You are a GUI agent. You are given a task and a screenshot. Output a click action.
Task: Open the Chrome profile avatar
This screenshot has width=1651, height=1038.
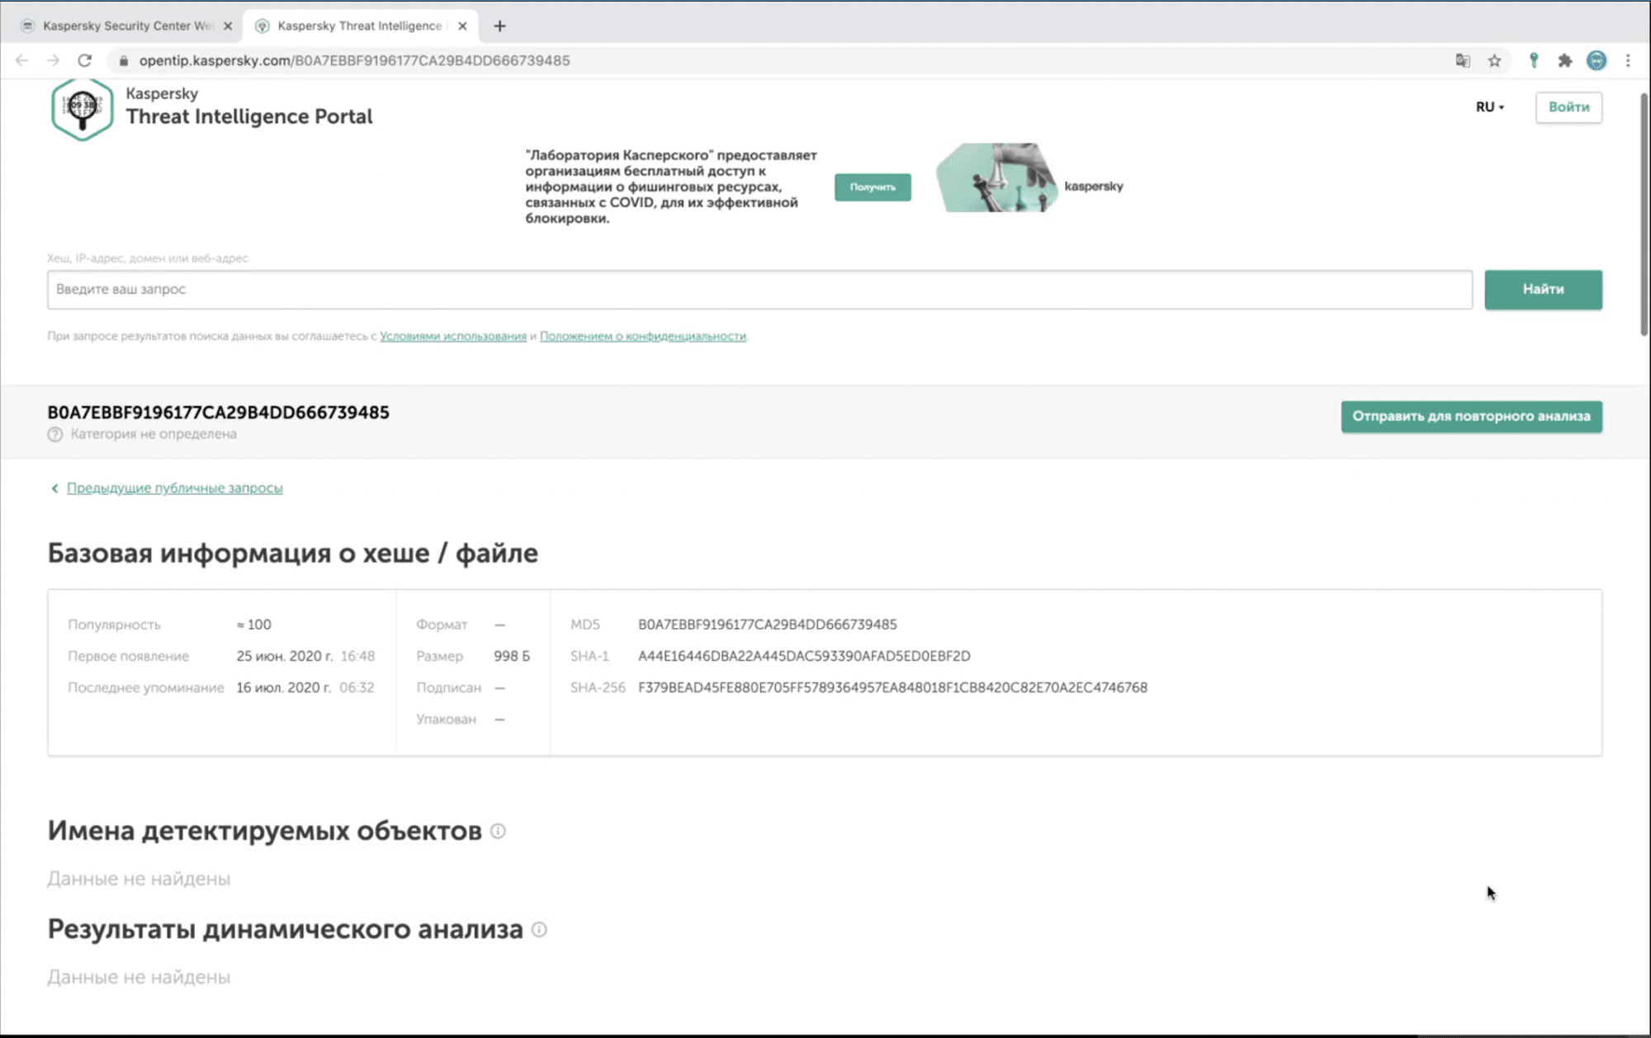[1597, 60]
